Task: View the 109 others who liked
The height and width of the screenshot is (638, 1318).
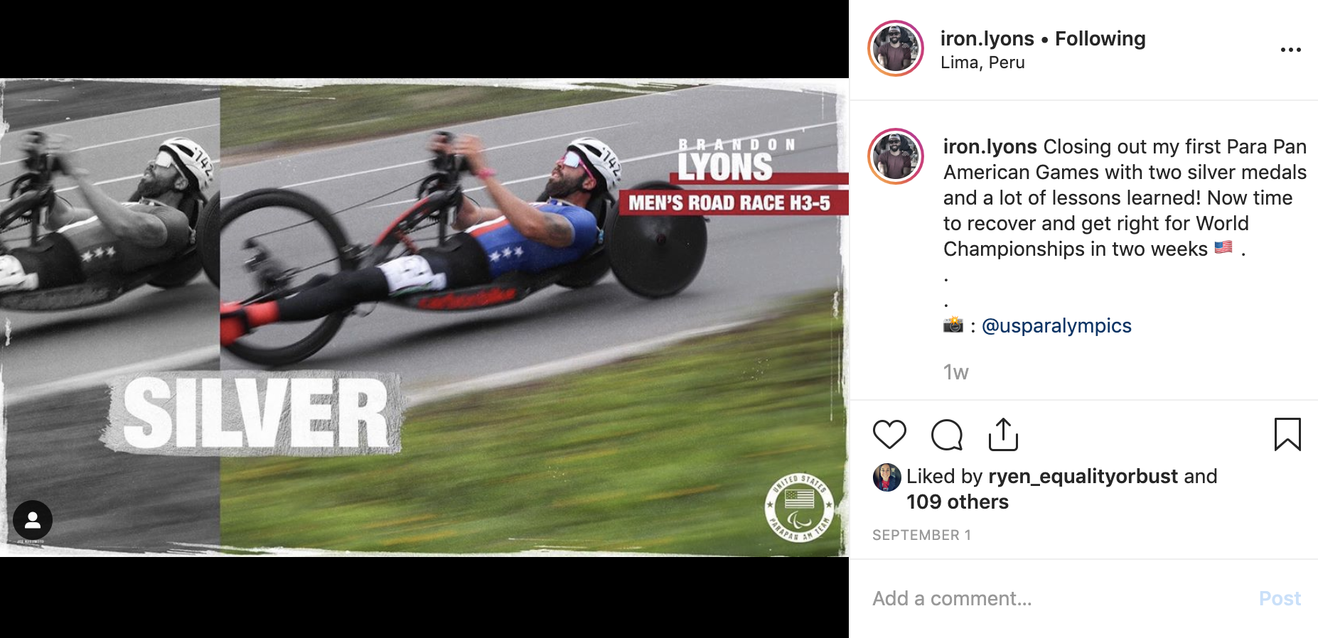Action: click(x=957, y=502)
